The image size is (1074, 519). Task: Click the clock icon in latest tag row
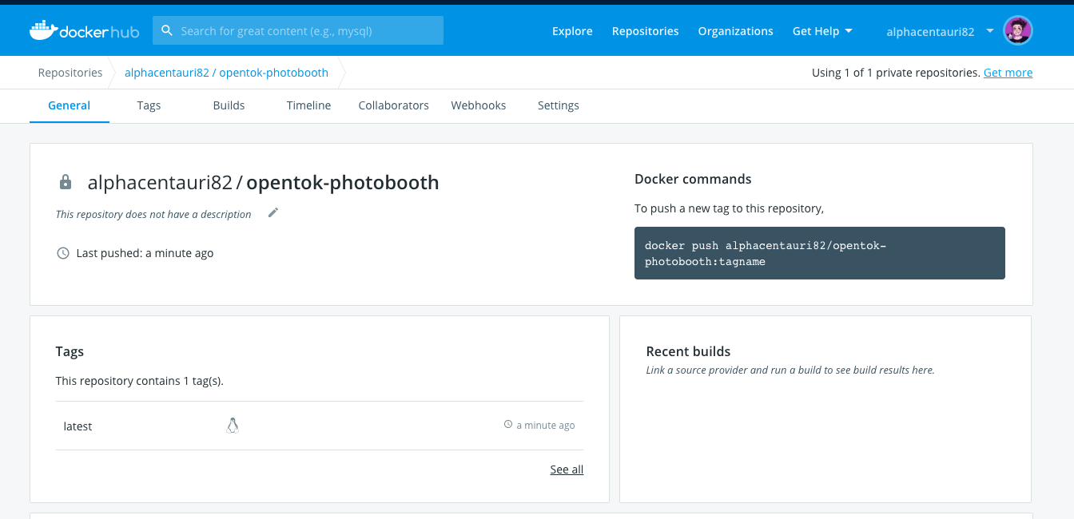click(508, 425)
